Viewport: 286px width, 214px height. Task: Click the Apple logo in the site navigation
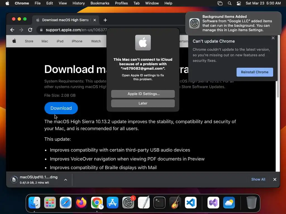(x=14, y=41)
